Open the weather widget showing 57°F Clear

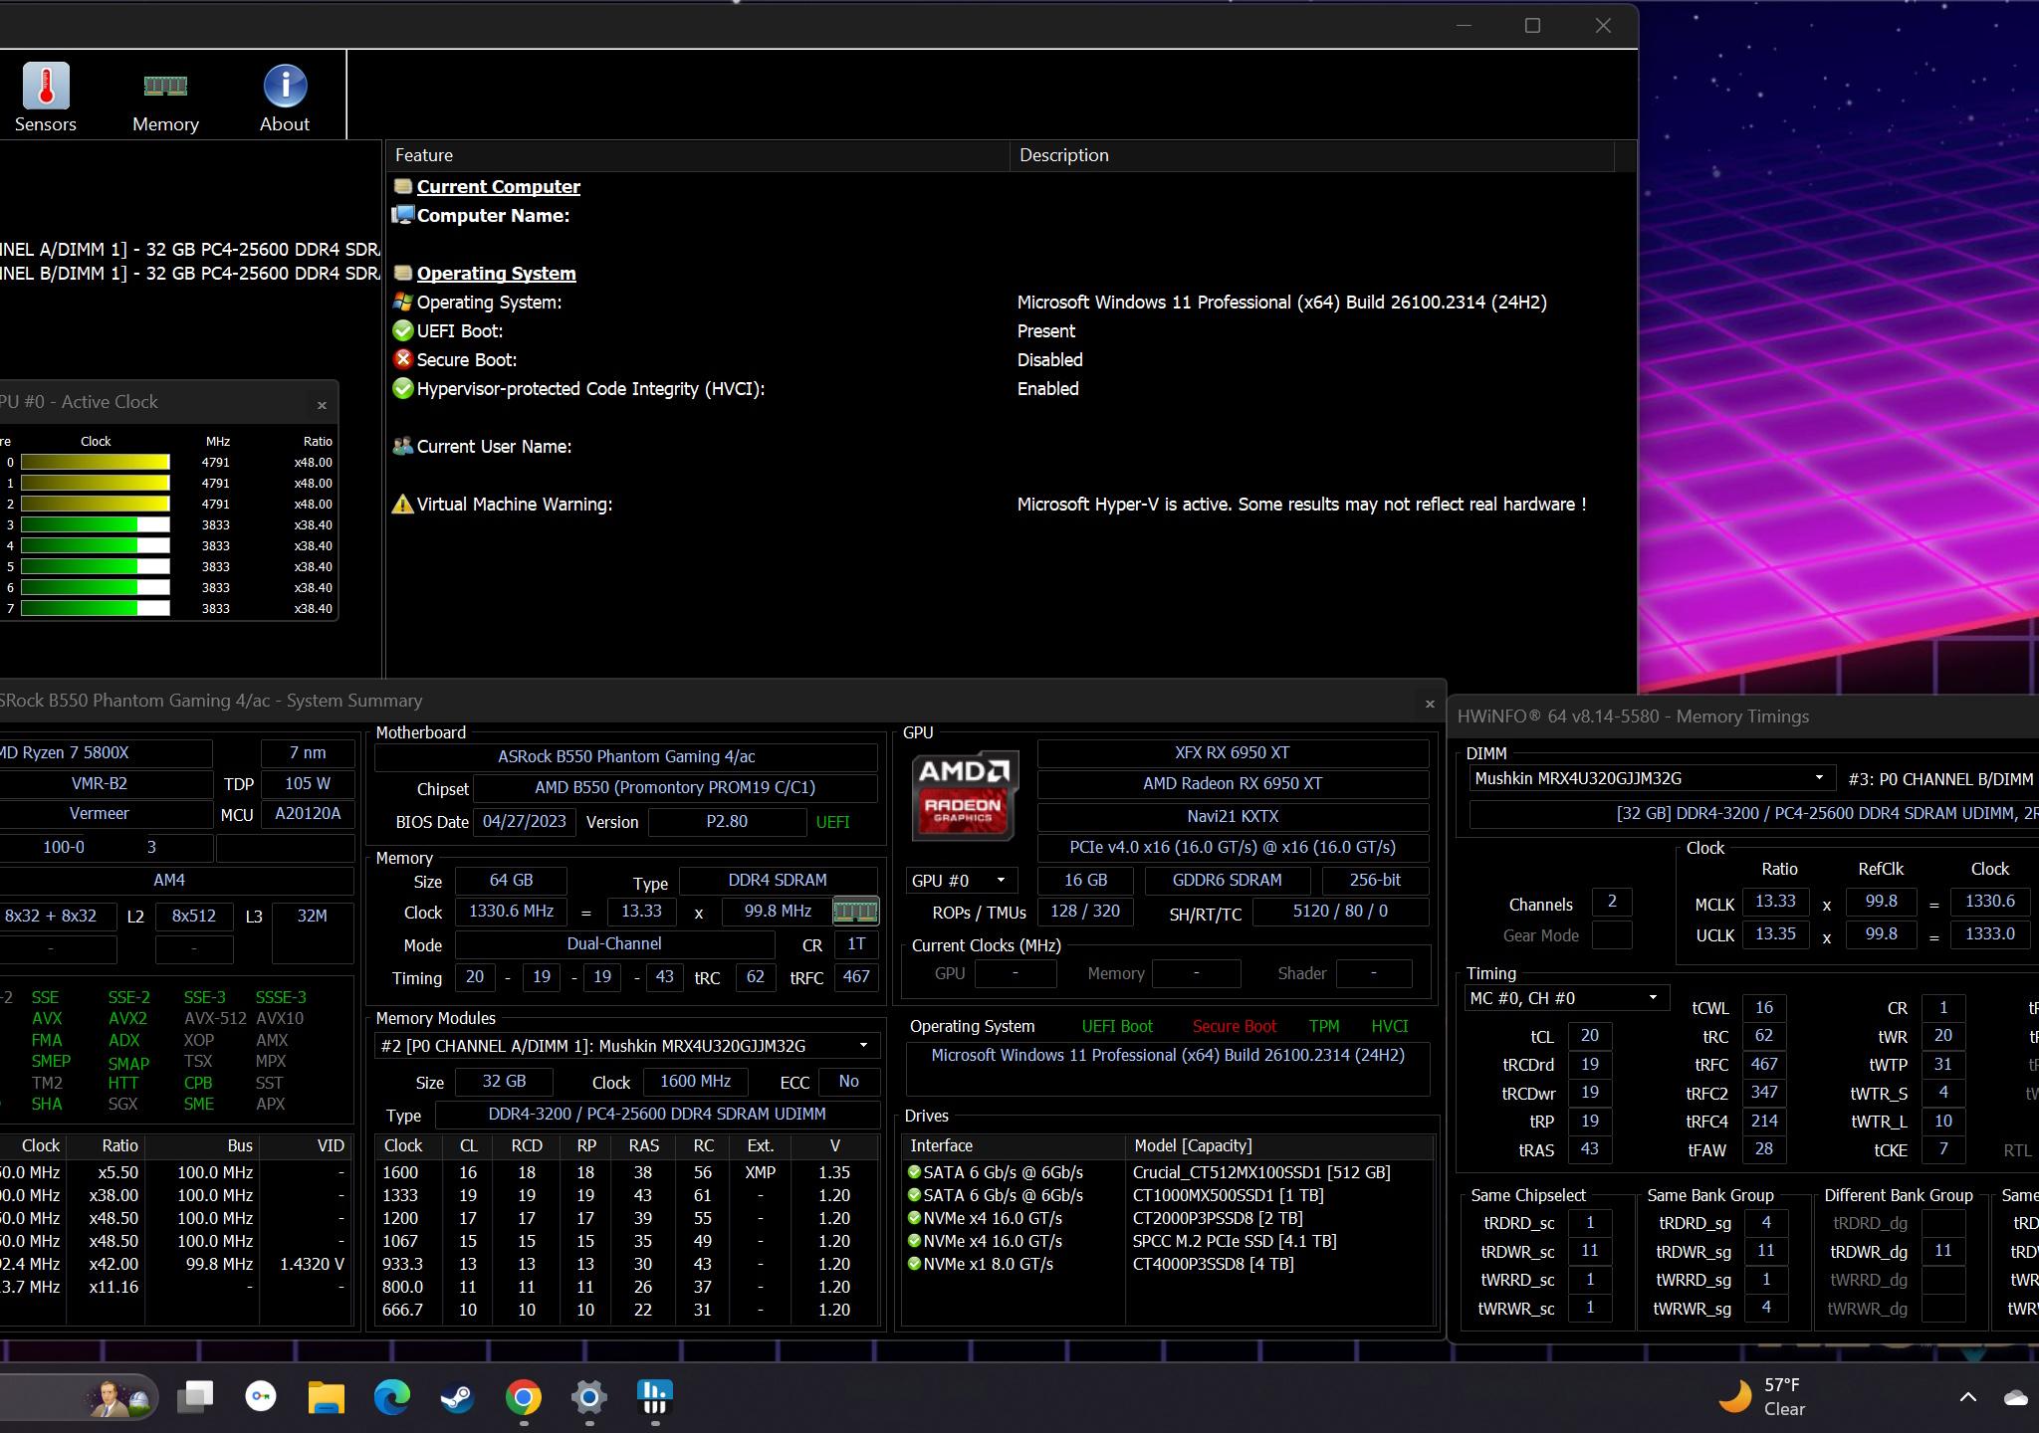pyautogui.click(x=1762, y=1397)
